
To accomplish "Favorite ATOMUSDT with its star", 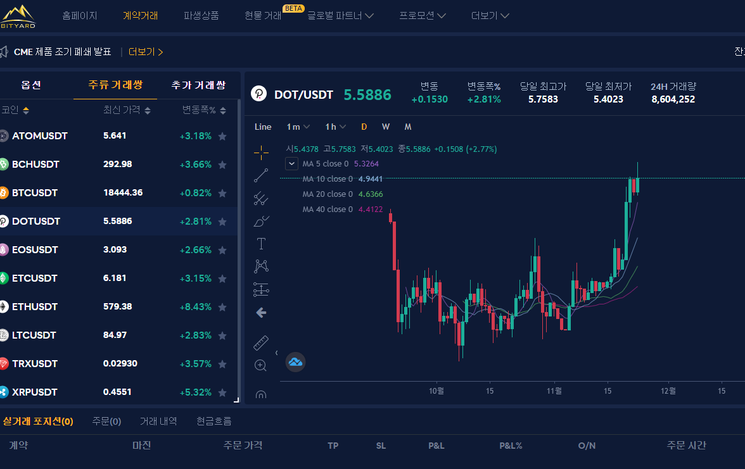I will click(x=222, y=136).
